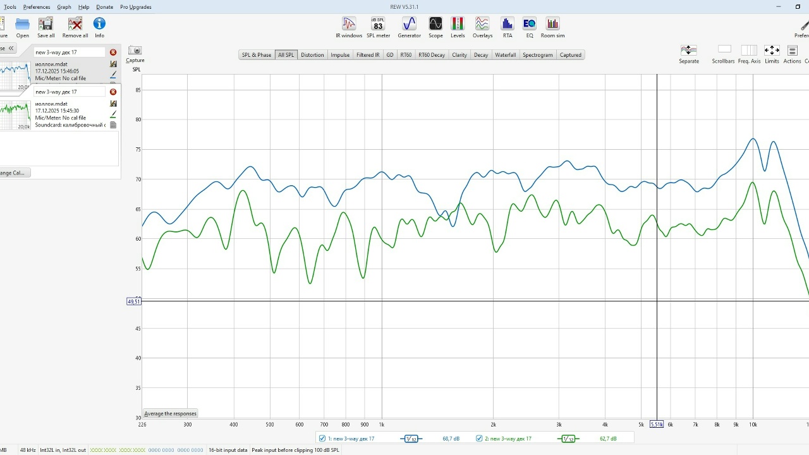Viewport: 809px width, 455px height.
Task: Switch to the Impulse tab
Action: tap(340, 55)
